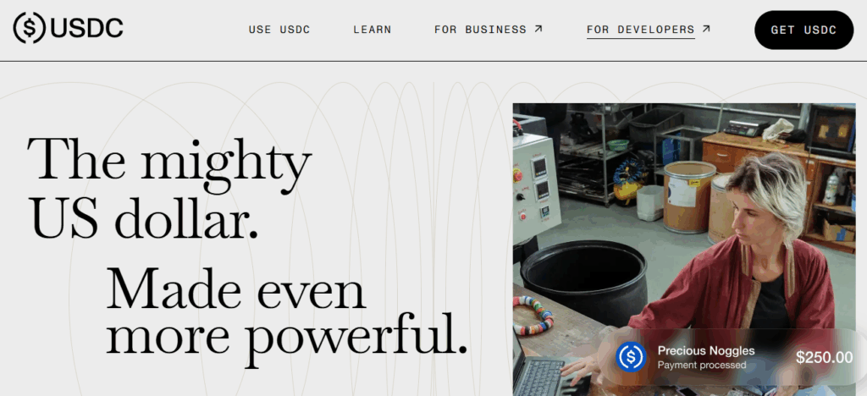Click the cardboard barrel in the workshop photo
The image size is (867, 396).
click(x=689, y=196)
